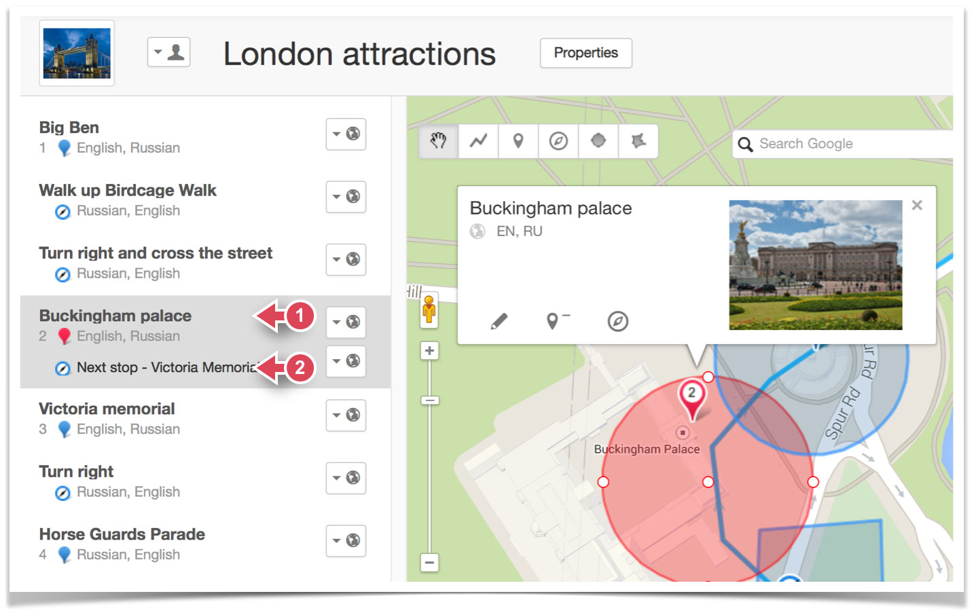Viewport: 974px width, 615px height.
Task: Open Big Ben publish dropdown
Action: pyautogui.click(x=346, y=134)
